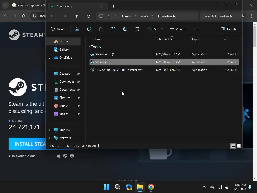Click the Rename icon in Explorer toolbar
Image resolution: width=257 pixels, height=193 pixels.
[113, 29]
